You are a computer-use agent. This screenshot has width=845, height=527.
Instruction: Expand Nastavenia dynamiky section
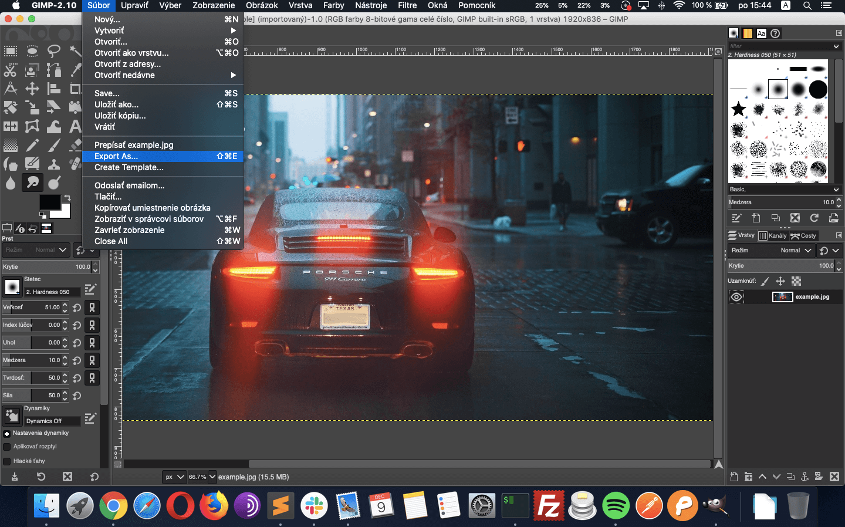(x=7, y=434)
